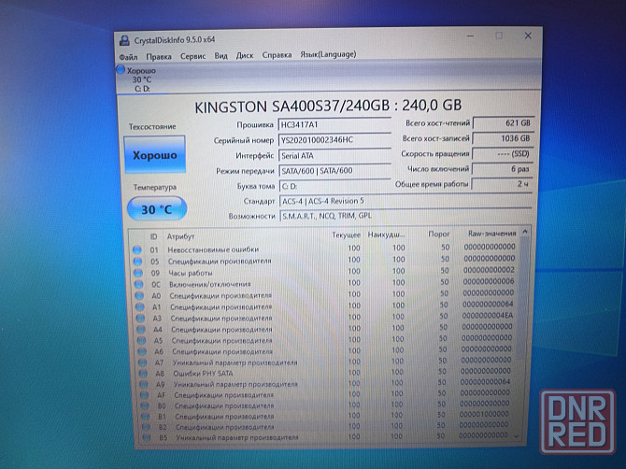Viewport: 626px width, 469px height.
Task: Click status icon of attribute A0 row
Action: coord(139,296)
